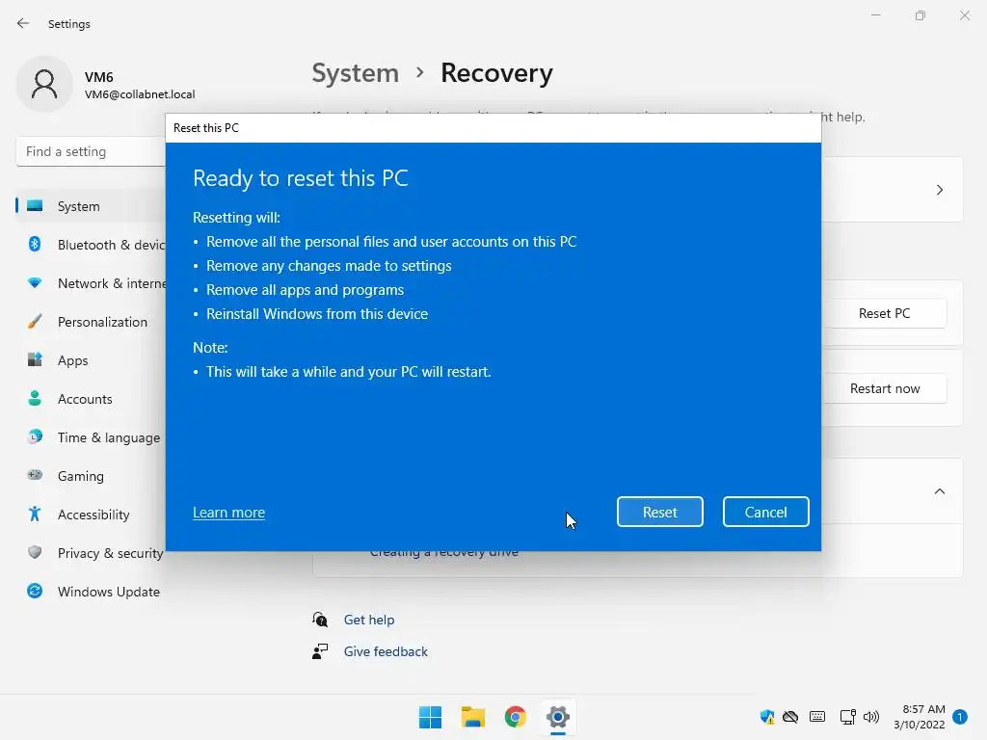Go to Accessibility settings page
The image size is (987, 740).
tap(93, 515)
